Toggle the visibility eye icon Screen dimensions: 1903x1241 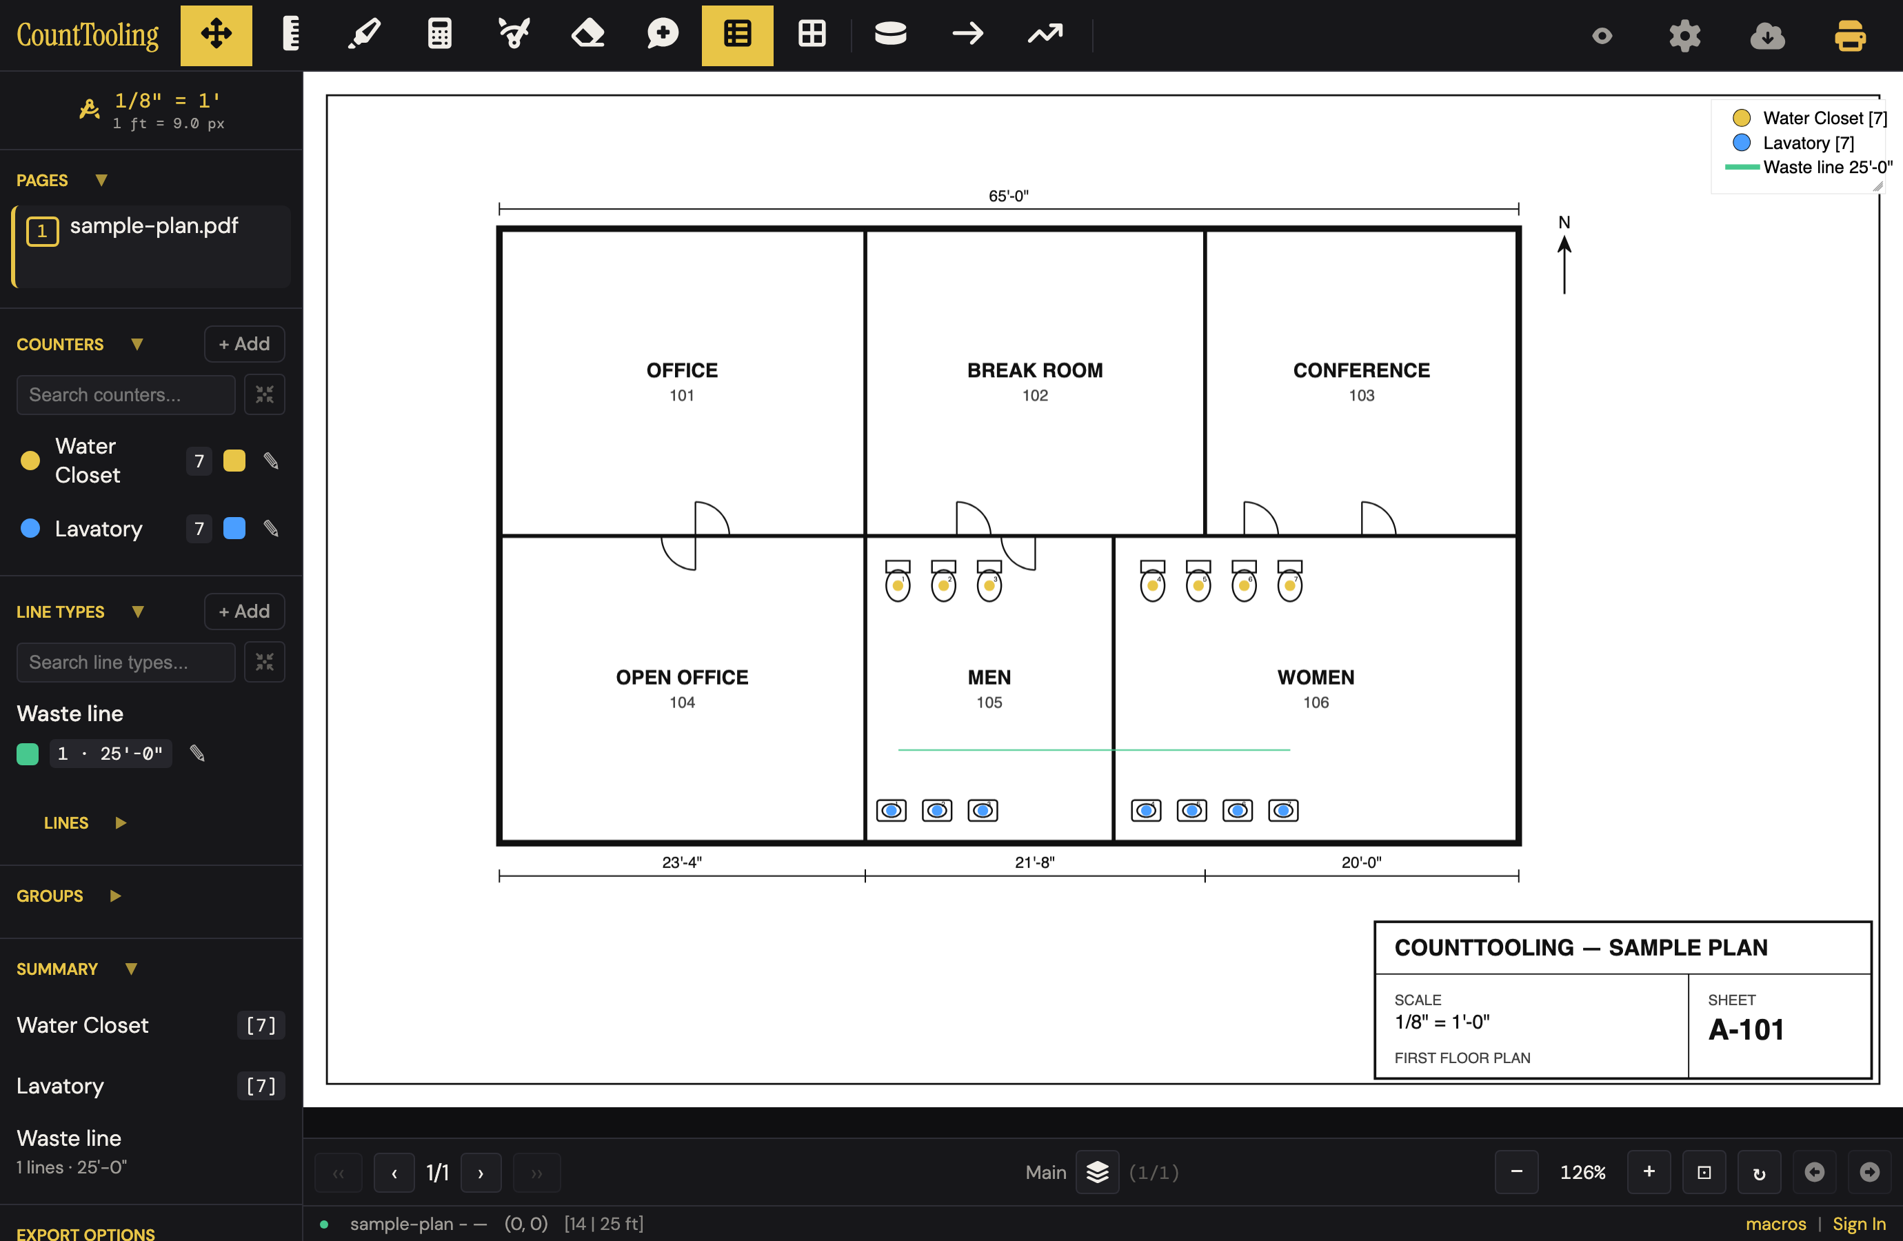coord(1602,36)
